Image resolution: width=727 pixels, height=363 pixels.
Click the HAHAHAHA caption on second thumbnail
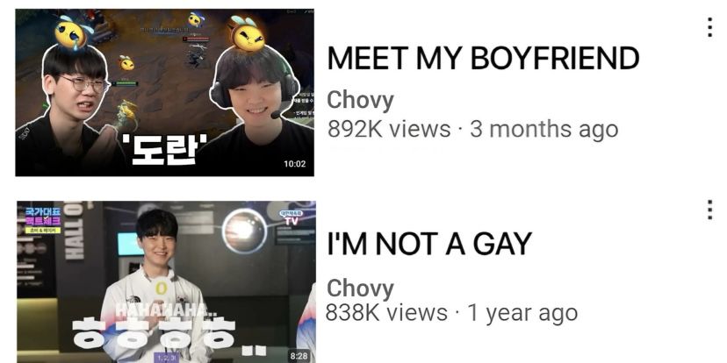click(x=164, y=310)
